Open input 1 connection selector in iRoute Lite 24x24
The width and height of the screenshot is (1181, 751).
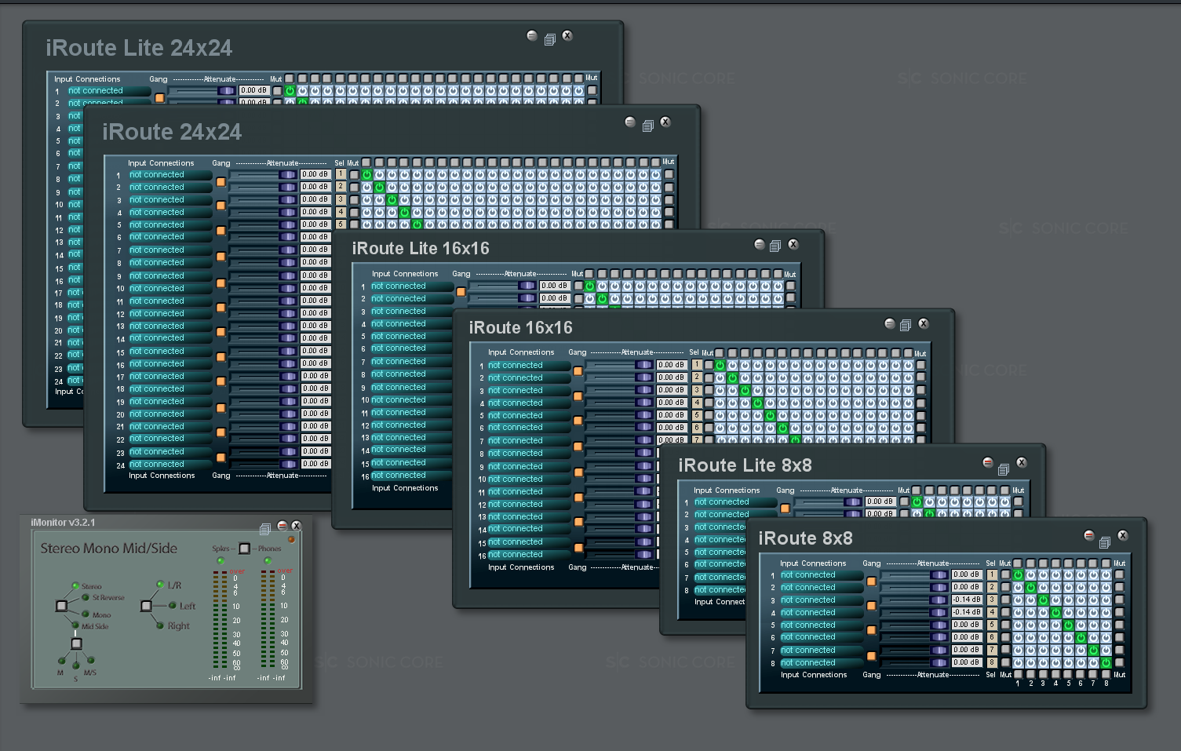[x=109, y=90]
